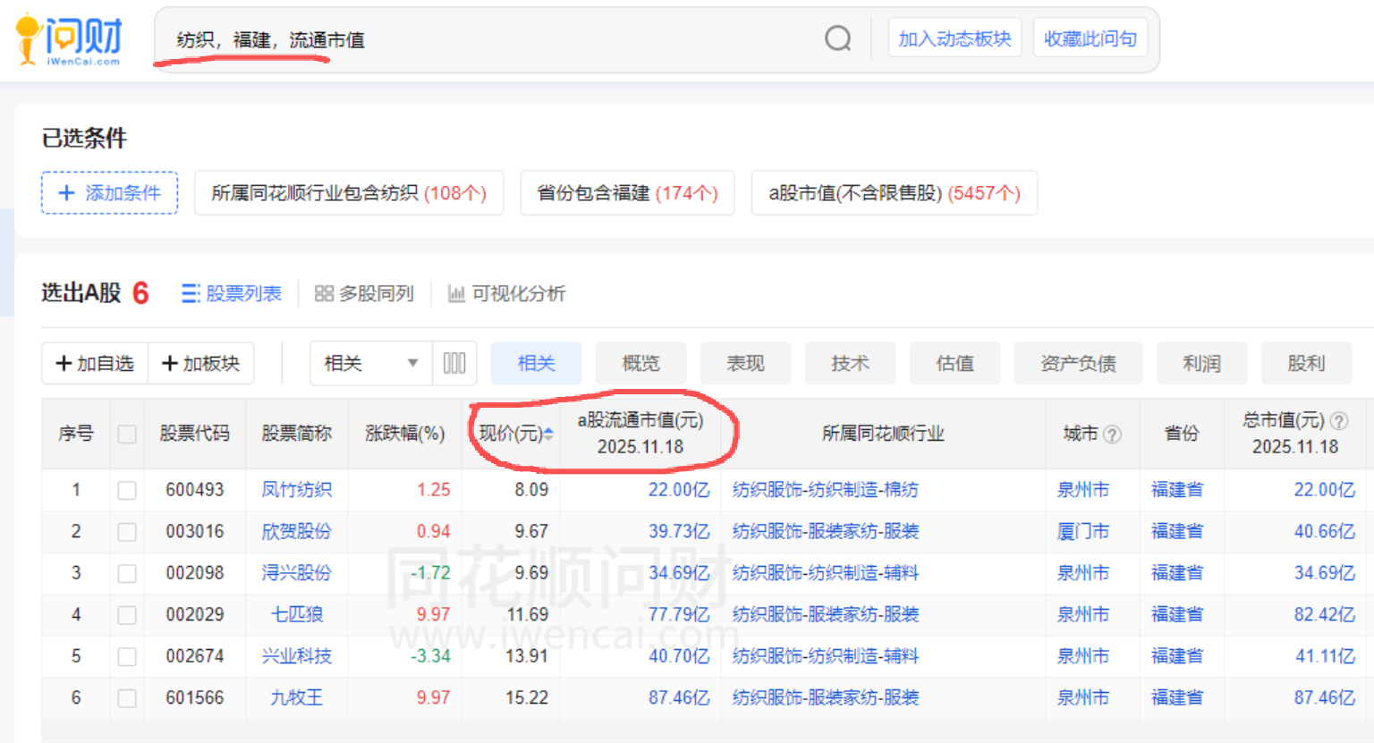Viewport: 1374px width, 743px height.
Task: Click the 77.79亿 circulating value cell
Action: 679,615
